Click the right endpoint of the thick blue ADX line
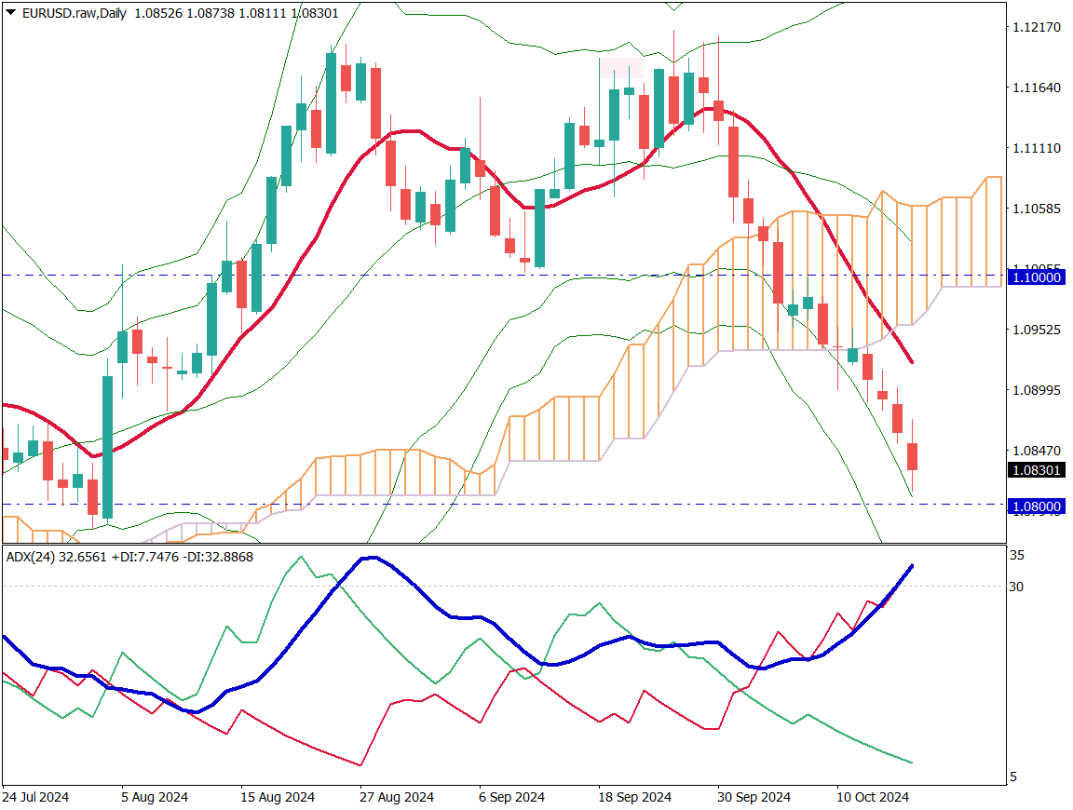The image size is (1073, 810). (x=911, y=565)
